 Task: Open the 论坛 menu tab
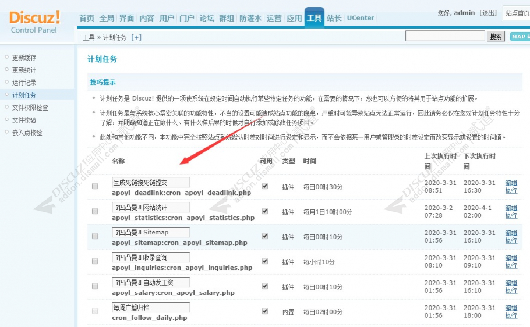pyautogui.click(x=207, y=18)
